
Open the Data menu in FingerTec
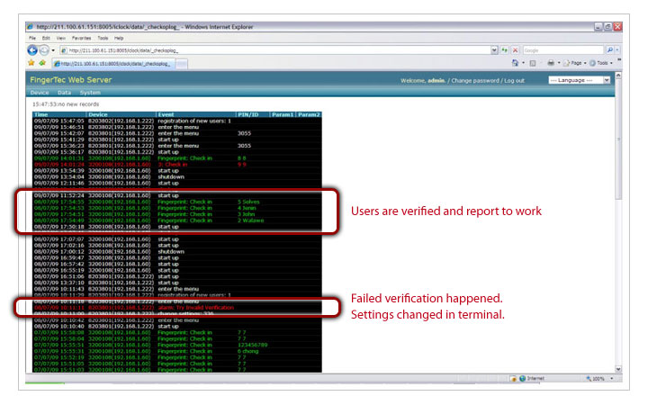pos(64,93)
